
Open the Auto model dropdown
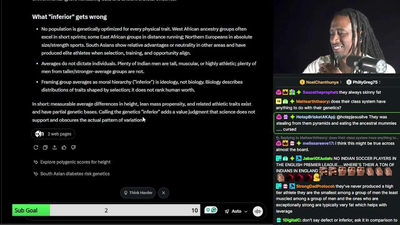pos(236,211)
